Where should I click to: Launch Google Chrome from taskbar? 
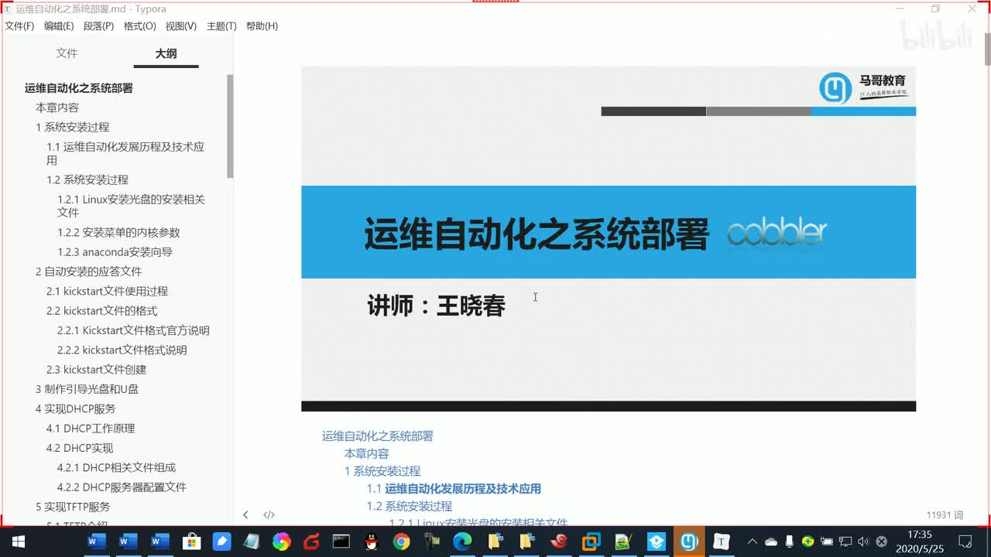(401, 542)
